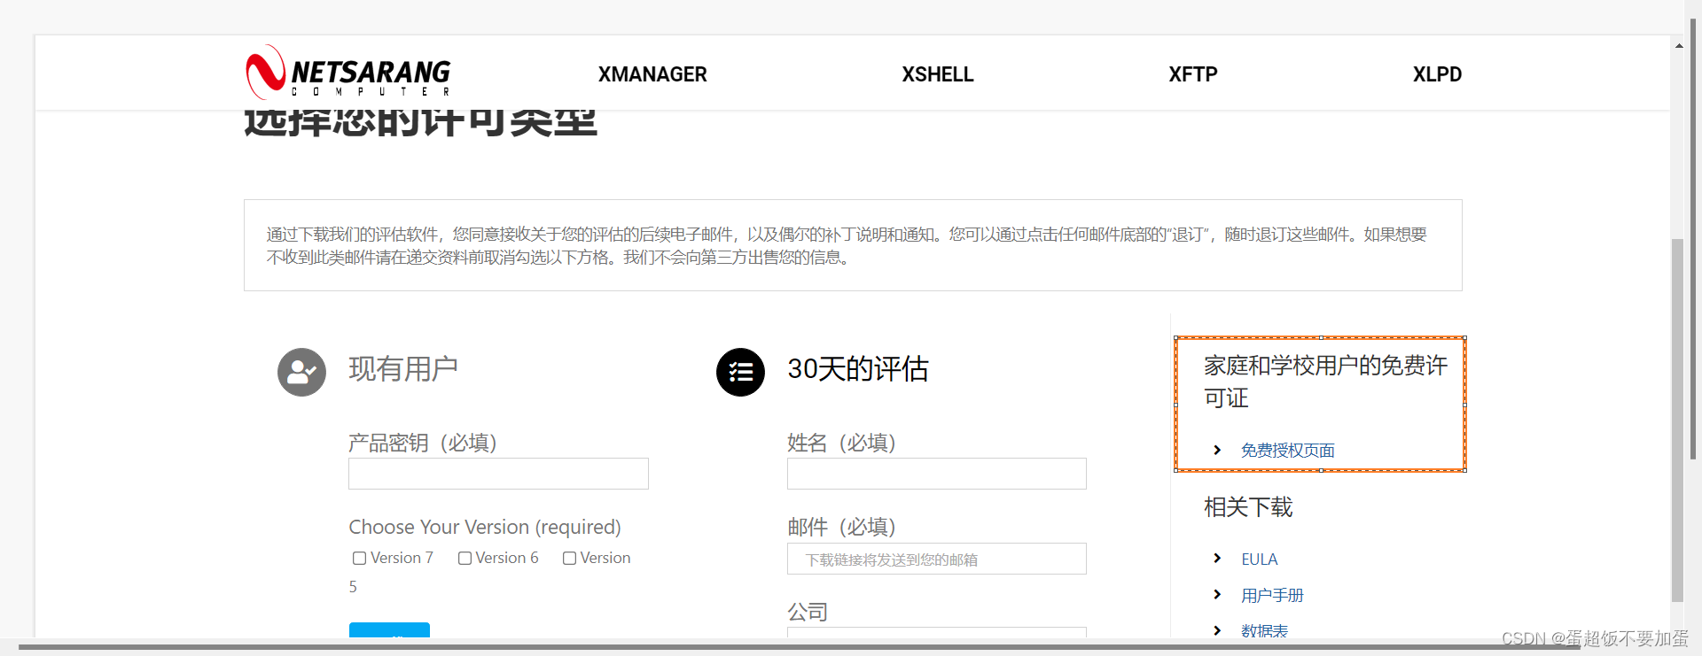Tick the Version 5 checkbox

point(569,558)
